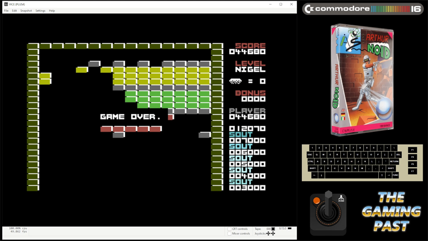Viewport: 428px width, 241px height.
Task: Click the BONUS value 0000
Action: (x=253, y=99)
